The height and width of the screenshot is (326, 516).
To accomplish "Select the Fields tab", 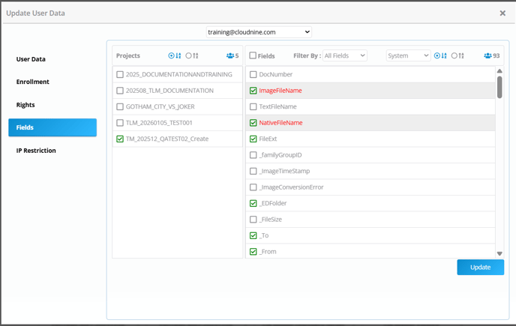I will [x=52, y=127].
